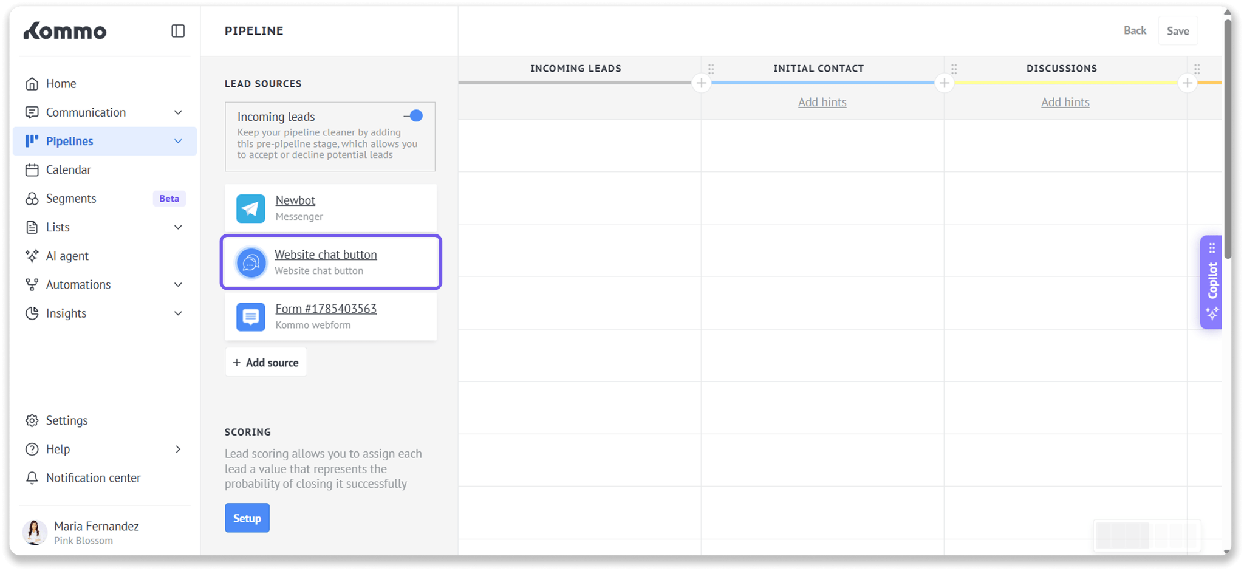
Task: Expand the Automations menu chevron
Action: tap(178, 284)
